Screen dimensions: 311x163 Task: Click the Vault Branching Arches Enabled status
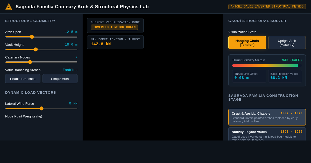[x=70, y=70]
